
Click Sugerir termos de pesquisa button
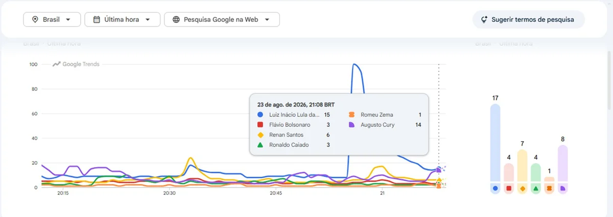[x=528, y=20]
